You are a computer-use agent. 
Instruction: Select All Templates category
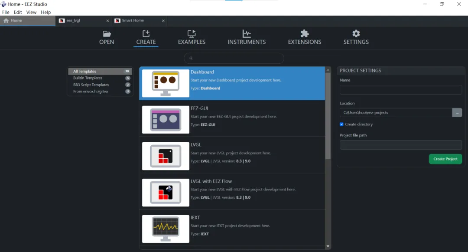point(100,72)
